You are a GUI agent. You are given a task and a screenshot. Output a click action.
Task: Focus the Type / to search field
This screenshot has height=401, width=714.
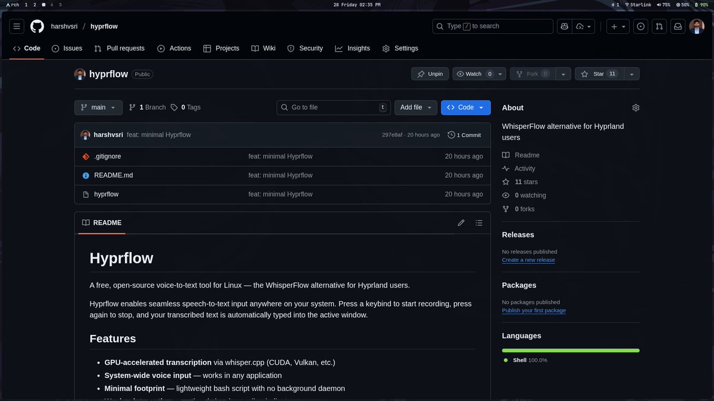tap(493, 26)
